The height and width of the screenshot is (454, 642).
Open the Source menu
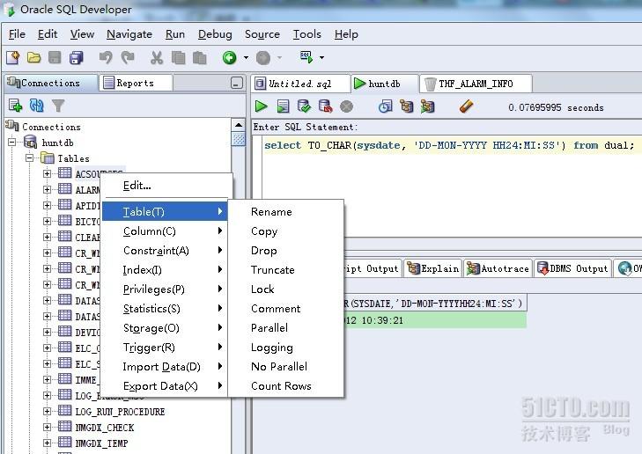pos(262,34)
